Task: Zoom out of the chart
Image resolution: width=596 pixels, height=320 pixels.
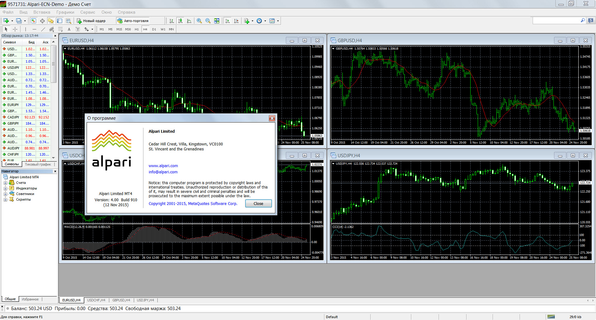Action: [x=208, y=21]
